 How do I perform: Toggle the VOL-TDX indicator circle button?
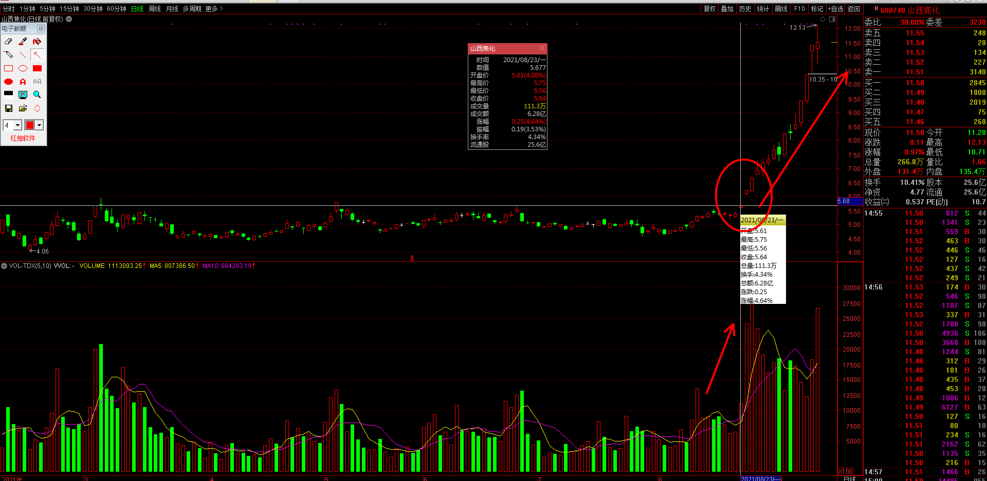[4, 266]
